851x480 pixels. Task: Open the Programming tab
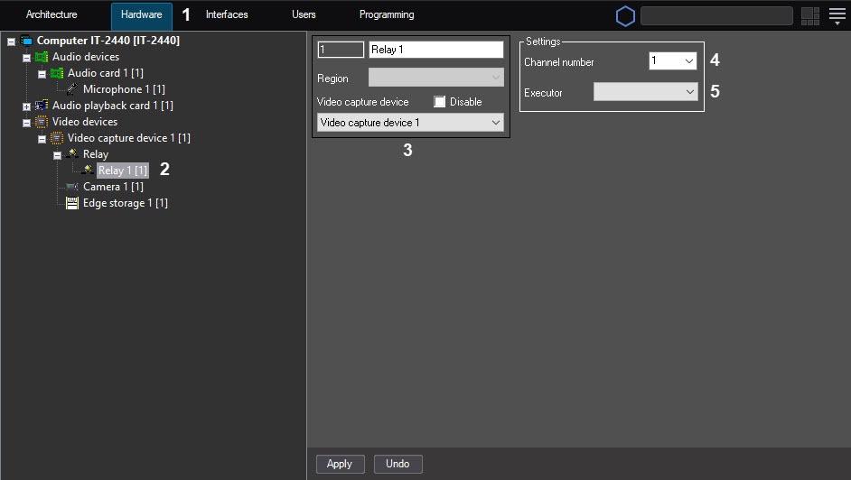coord(386,15)
